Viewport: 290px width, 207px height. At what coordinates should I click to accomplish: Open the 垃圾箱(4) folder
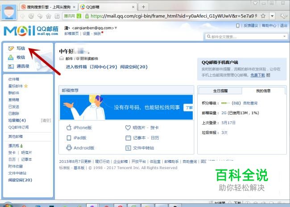coord(17,120)
